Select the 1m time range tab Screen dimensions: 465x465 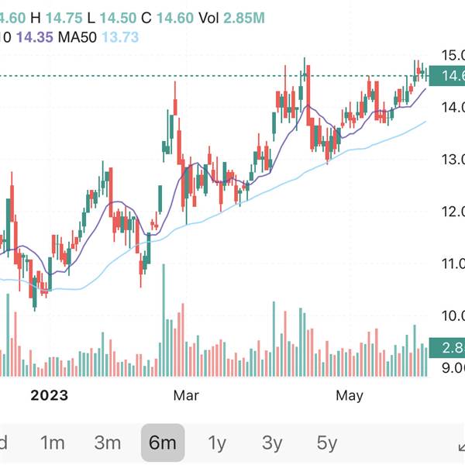(53, 443)
